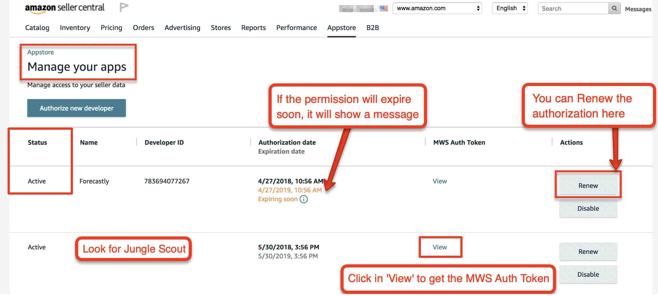658x296 pixels.
Task: Select the Appstore menu tab
Action: pyautogui.click(x=342, y=28)
